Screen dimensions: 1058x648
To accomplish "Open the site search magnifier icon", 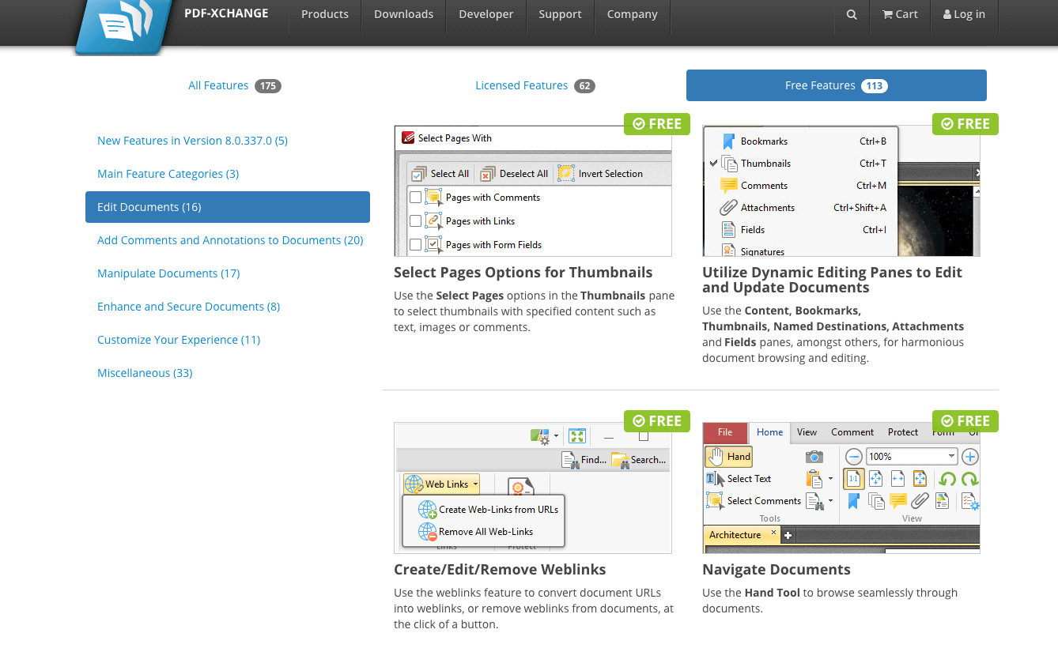I will [852, 14].
